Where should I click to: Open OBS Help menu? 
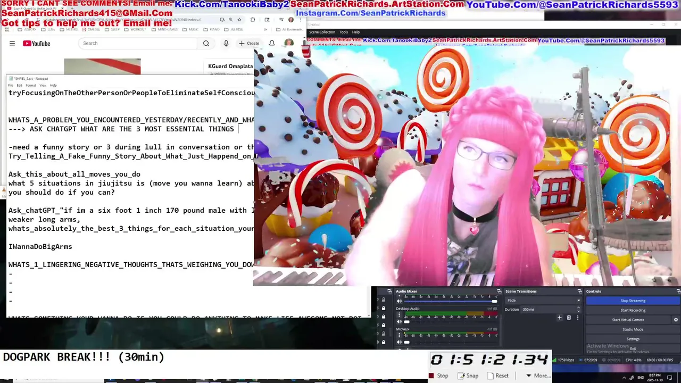tap(356, 32)
